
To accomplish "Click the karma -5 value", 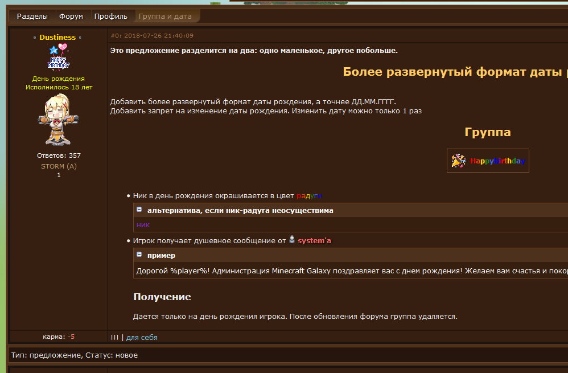I will tap(71, 337).
